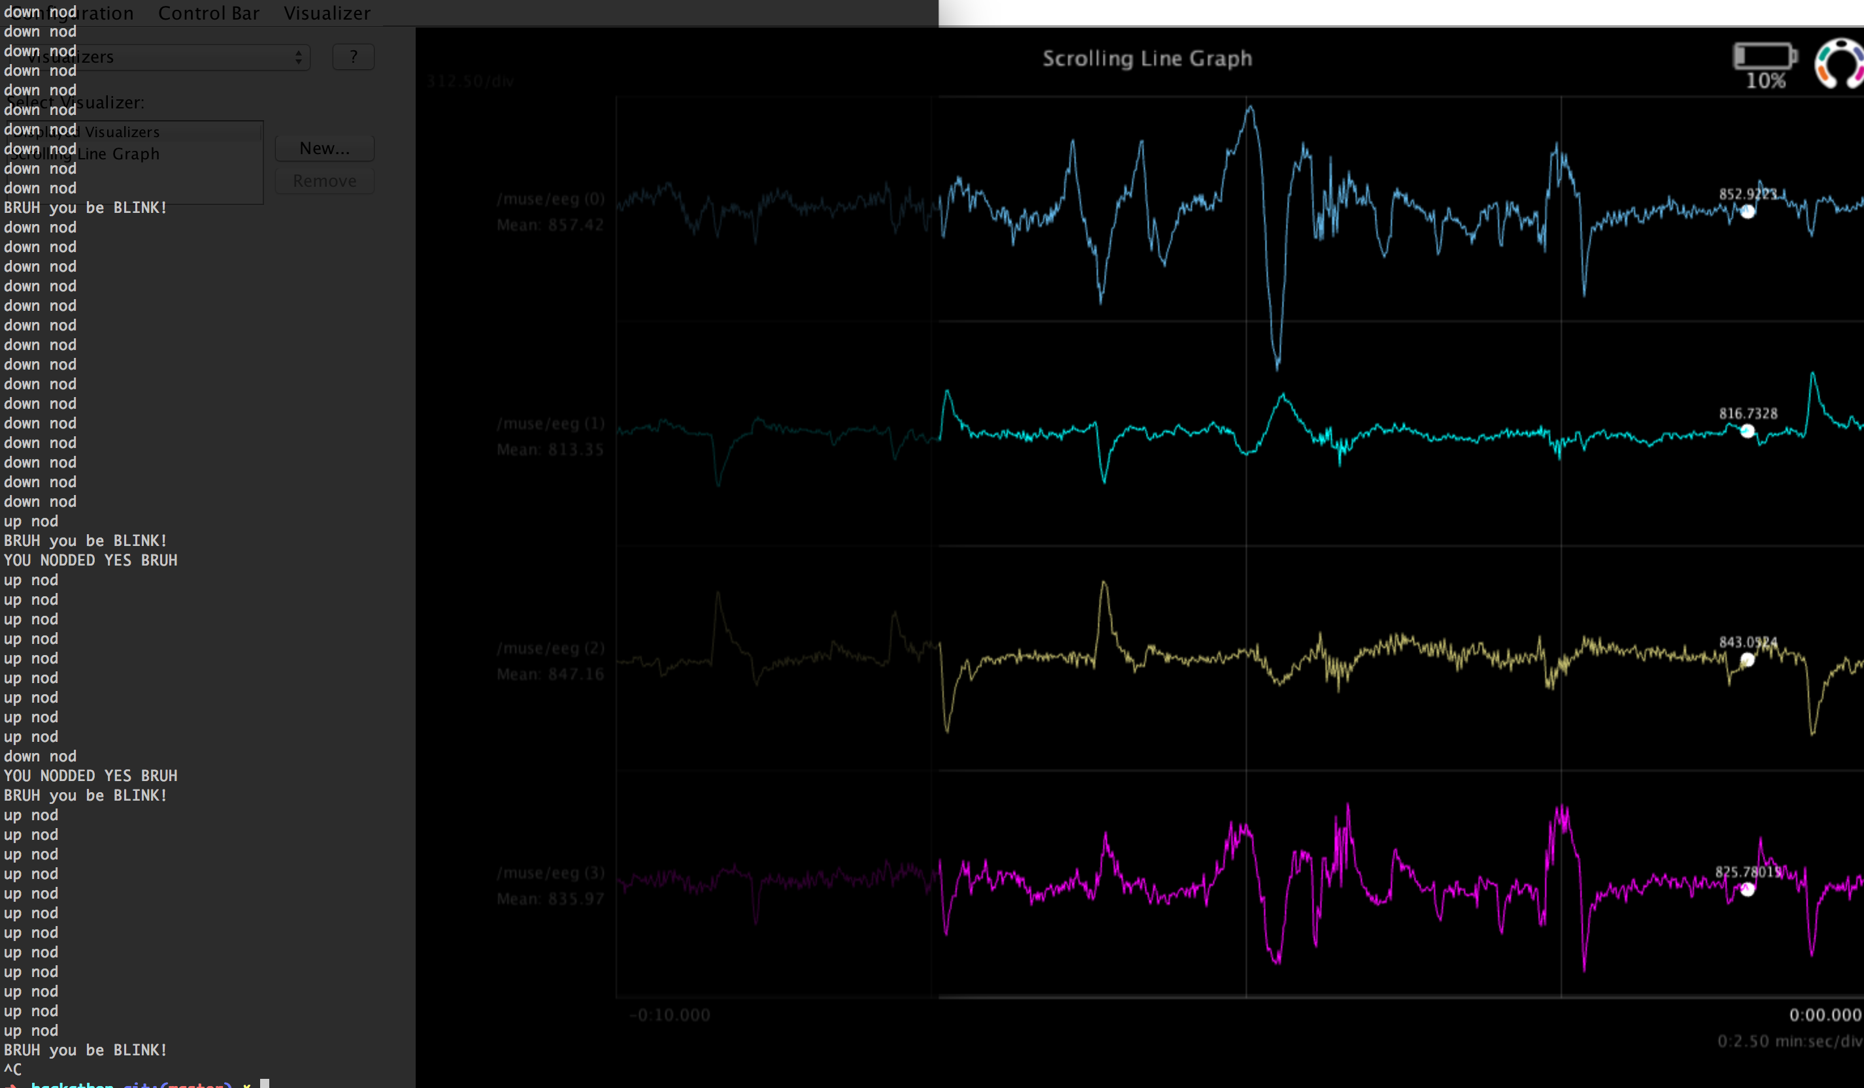Click the /muse/eeg (0) channel label

(550, 199)
